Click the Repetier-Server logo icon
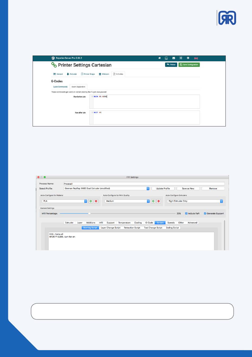Image resolution: width=252 pixels, height=357 pixels. click(x=53, y=58)
